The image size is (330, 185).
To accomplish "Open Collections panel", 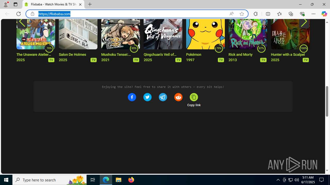I will (291, 14).
